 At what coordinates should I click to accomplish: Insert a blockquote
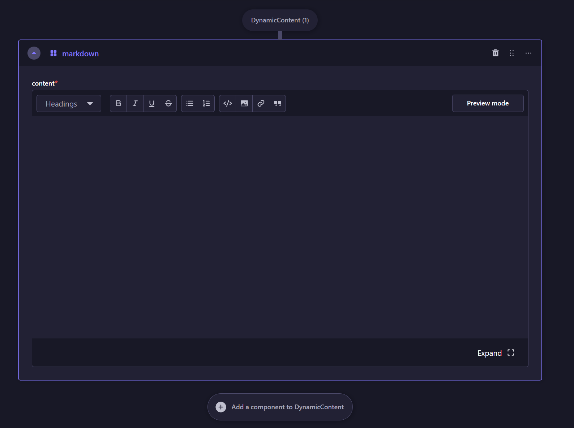tap(277, 104)
